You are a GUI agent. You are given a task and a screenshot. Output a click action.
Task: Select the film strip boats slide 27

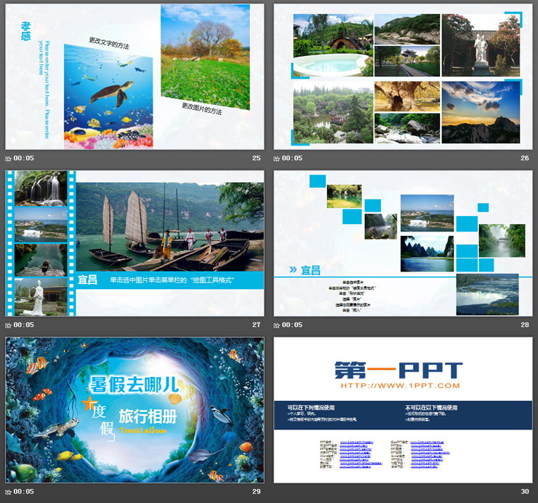pos(134,243)
